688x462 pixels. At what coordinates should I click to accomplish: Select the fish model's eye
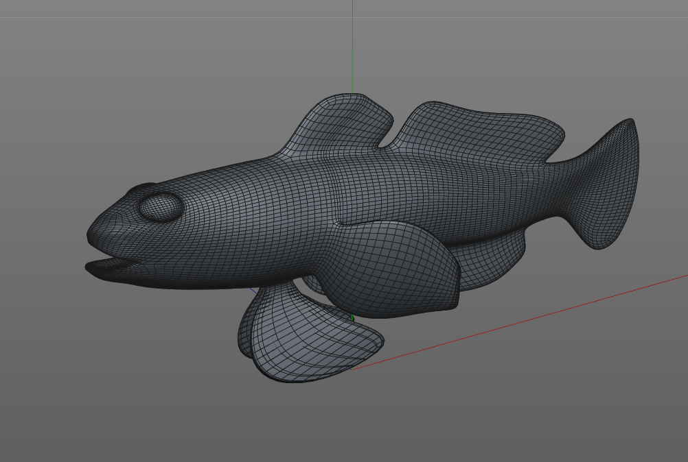pos(160,207)
